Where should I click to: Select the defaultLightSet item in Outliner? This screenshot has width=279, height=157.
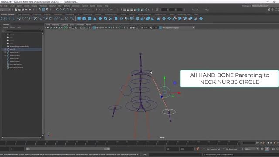[x=16, y=65]
